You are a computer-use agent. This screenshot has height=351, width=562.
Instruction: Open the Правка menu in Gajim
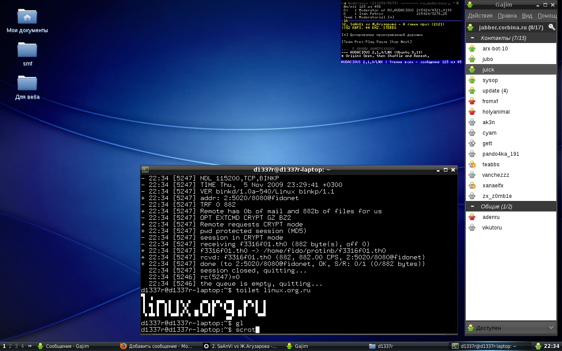pyautogui.click(x=507, y=16)
